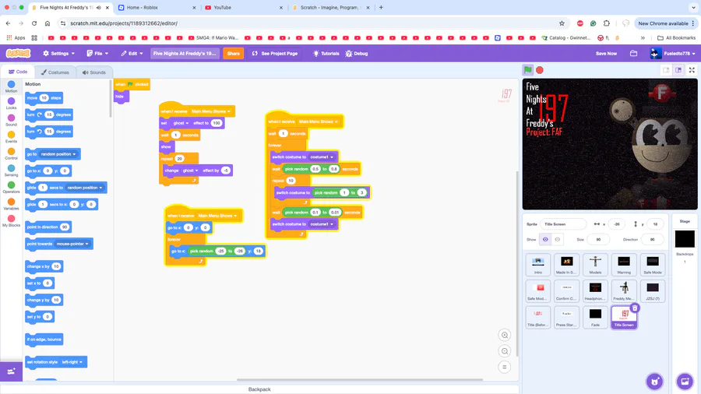Open the Backpack bar

click(259, 389)
